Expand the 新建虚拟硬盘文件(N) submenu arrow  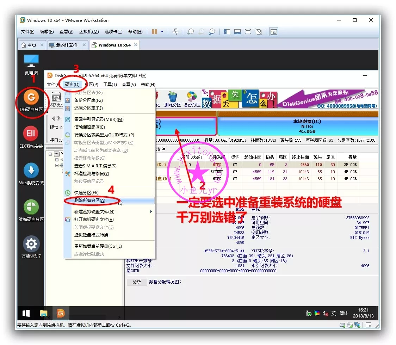coord(151,212)
